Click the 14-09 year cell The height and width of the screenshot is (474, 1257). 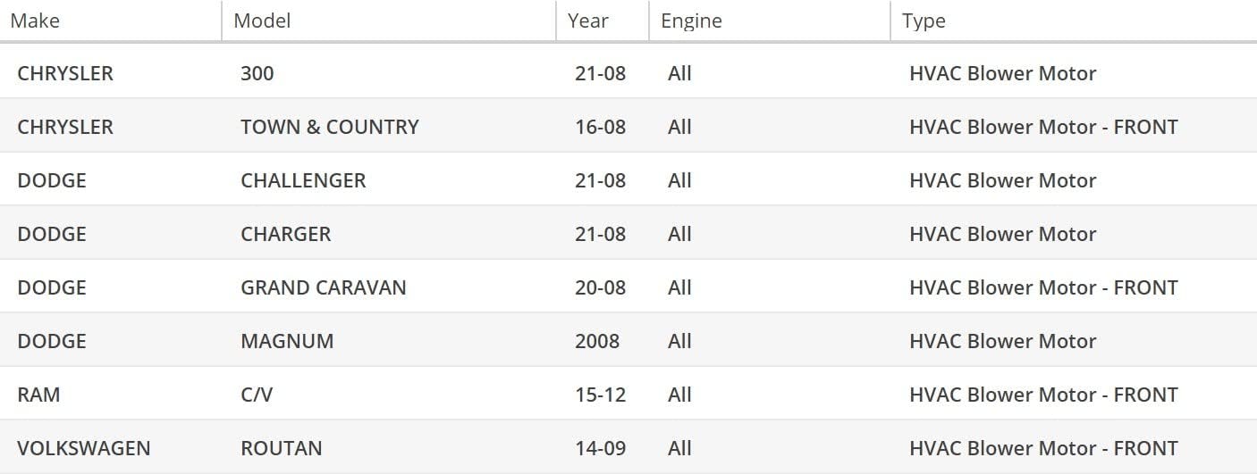tap(600, 448)
